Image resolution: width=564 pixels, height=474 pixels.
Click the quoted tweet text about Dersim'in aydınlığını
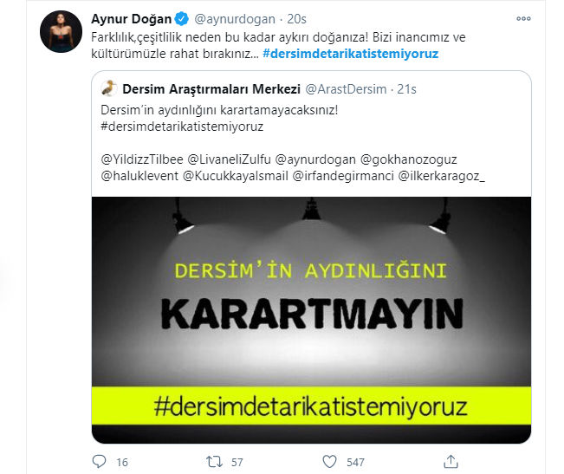click(x=219, y=110)
